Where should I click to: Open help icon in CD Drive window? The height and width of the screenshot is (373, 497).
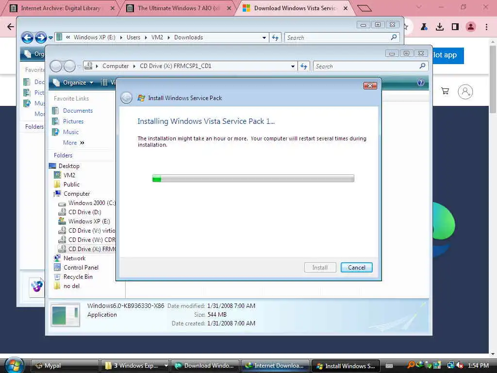[x=421, y=83]
